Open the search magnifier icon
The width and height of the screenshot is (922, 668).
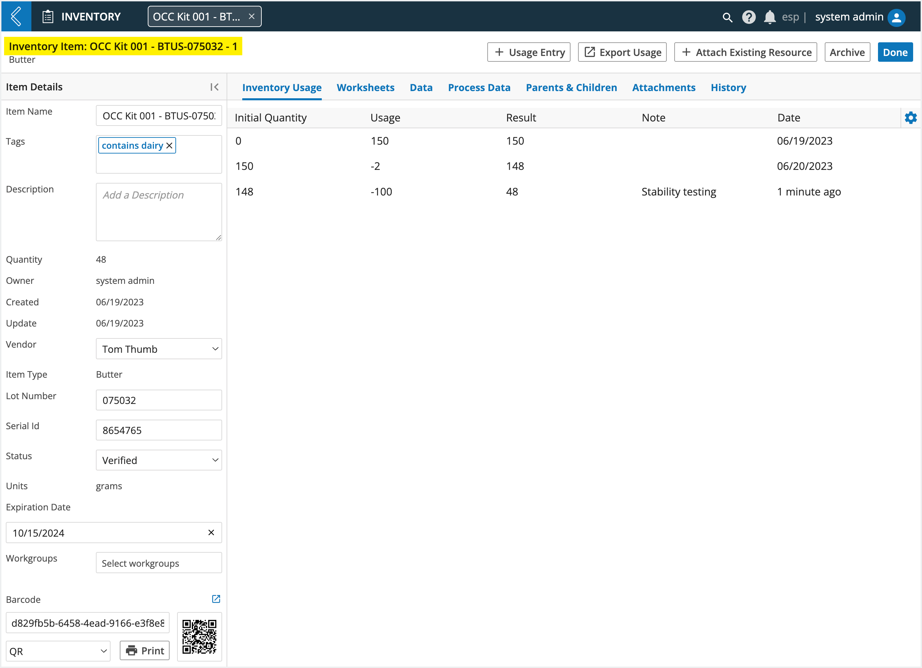727,17
